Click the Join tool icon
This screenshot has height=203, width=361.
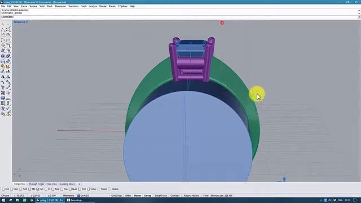coord(3,67)
